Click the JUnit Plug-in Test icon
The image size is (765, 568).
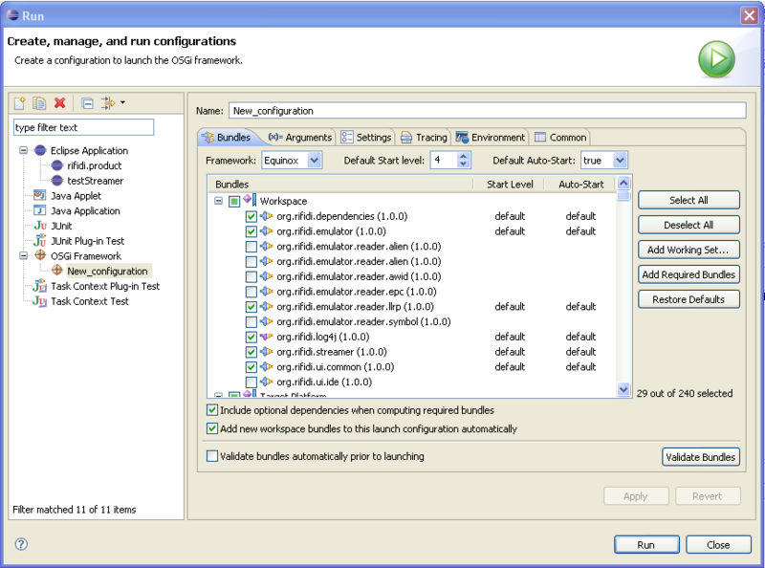click(x=40, y=241)
